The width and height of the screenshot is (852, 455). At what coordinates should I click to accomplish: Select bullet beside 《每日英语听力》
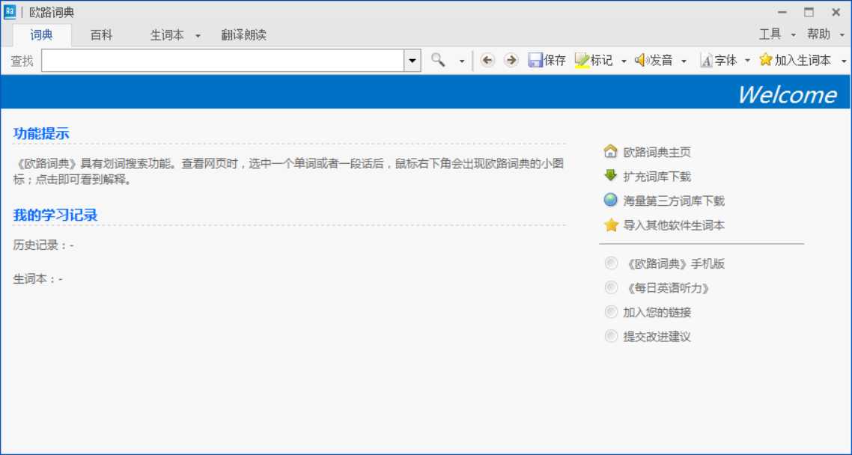[611, 287]
